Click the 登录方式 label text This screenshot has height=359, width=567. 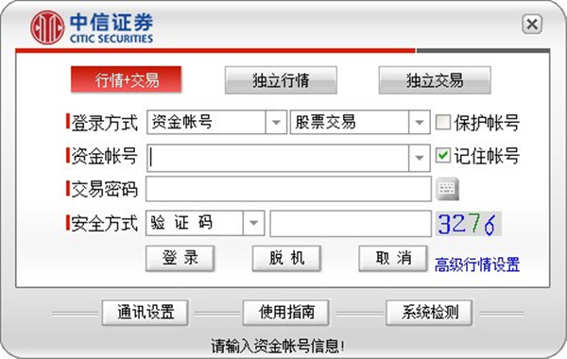pyautogui.click(x=104, y=123)
